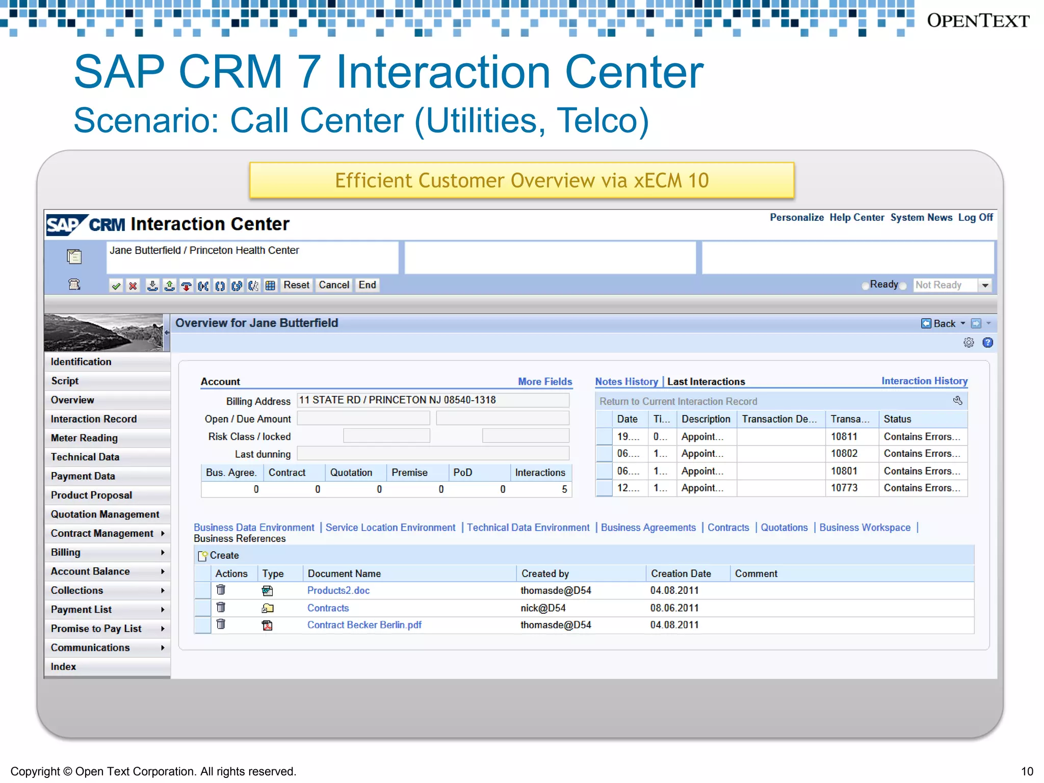This screenshot has height=783, width=1044.
Task: Click the Log Off link
Action: pos(976,217)
